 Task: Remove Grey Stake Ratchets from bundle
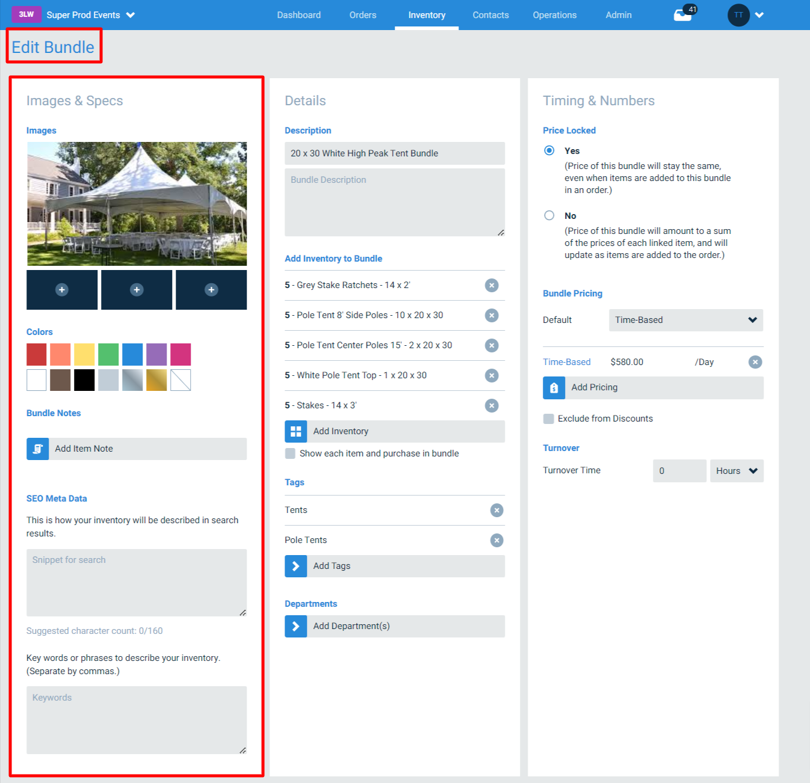[x=492, y=285]
